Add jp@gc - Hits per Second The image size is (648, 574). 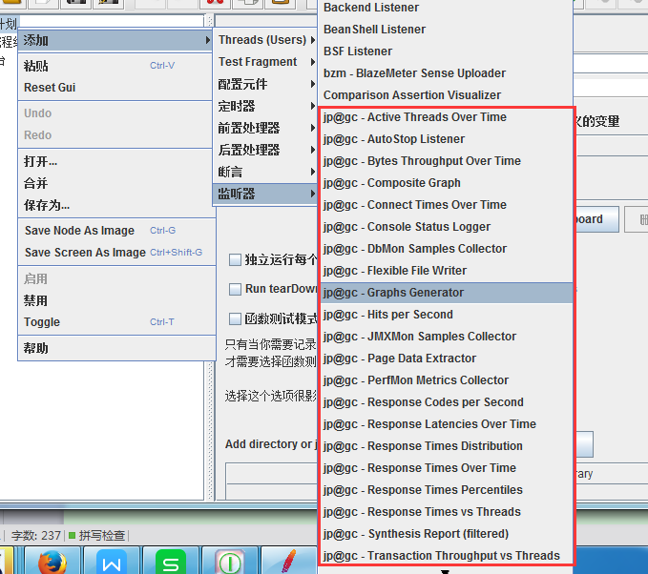click(x=447, y=315)
